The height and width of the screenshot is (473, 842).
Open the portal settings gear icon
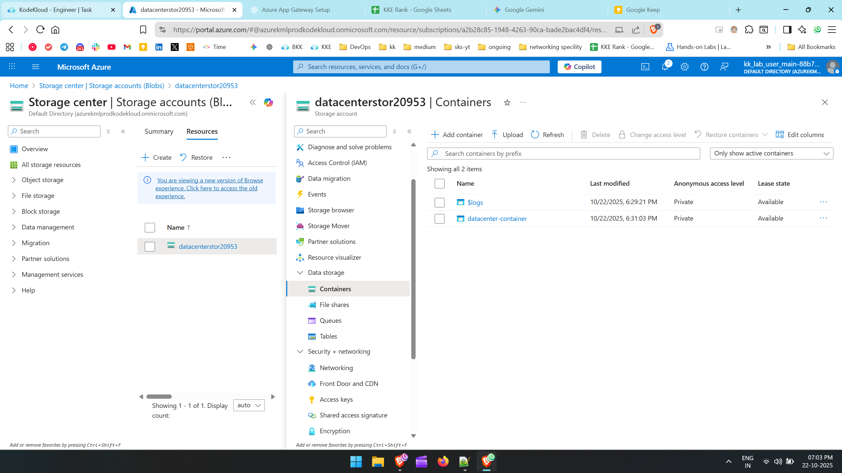point(684,67)
